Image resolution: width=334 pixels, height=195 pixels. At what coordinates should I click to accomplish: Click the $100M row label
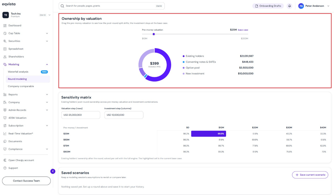point(67,152)
